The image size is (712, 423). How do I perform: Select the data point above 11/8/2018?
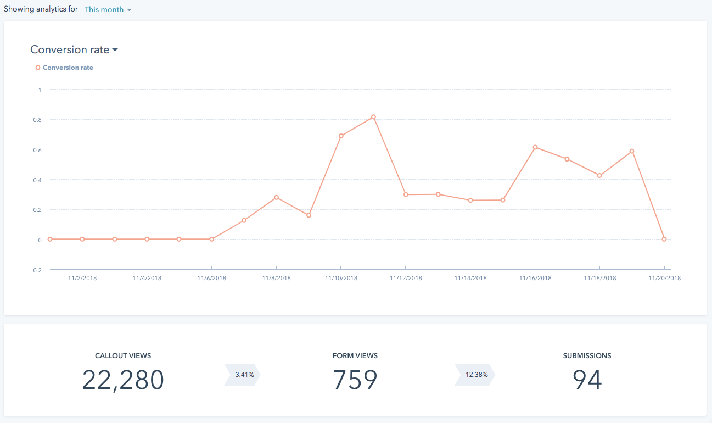(276, 197)
